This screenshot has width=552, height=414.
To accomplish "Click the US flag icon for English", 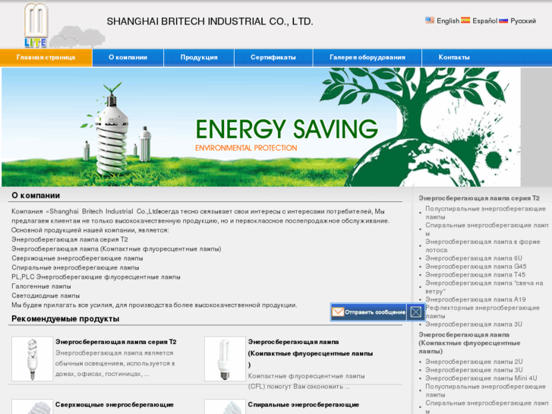I will (x=430, y=21).
